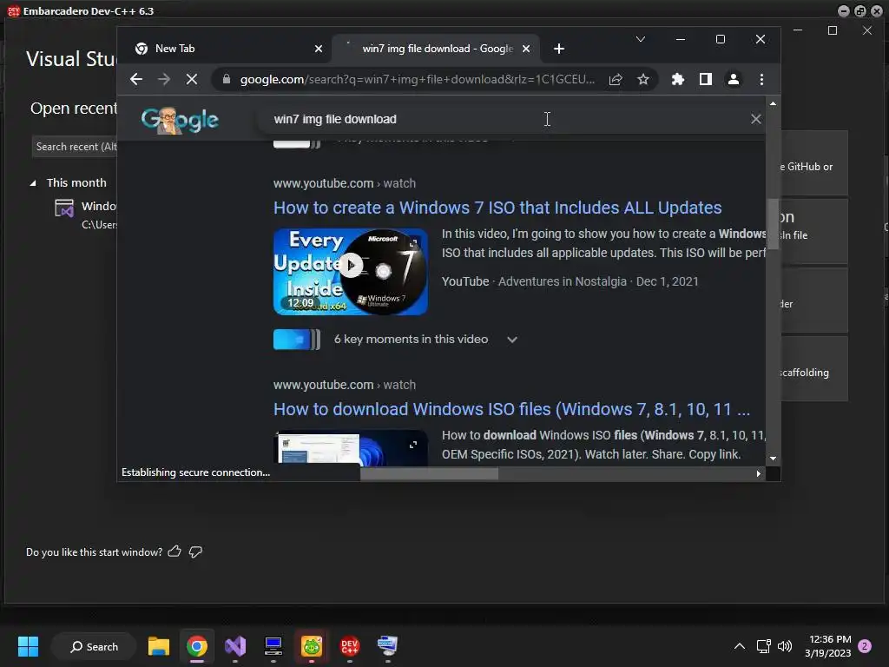Image resolution: width=889 pixels, height=667 pixels.
Task: Show hidden system tray icons
Action: coord(740,646)
